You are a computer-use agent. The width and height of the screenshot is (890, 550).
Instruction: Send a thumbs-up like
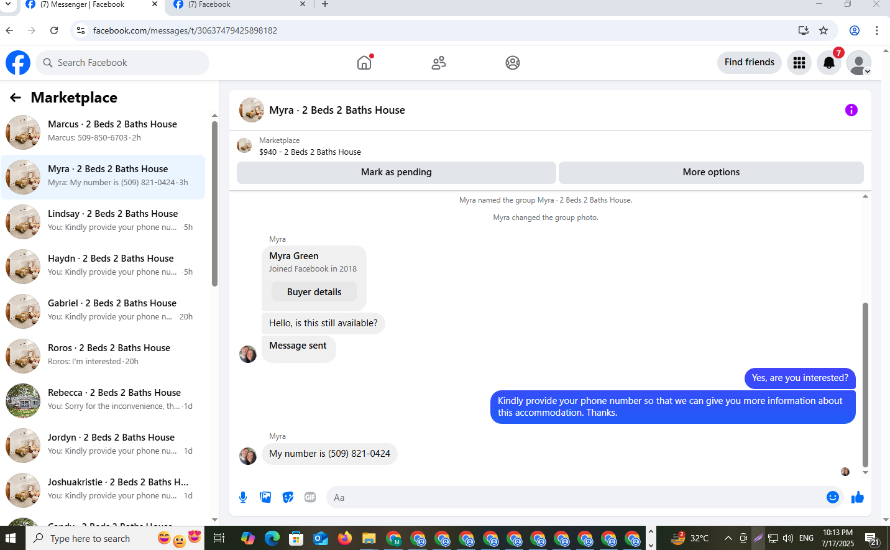858,497
